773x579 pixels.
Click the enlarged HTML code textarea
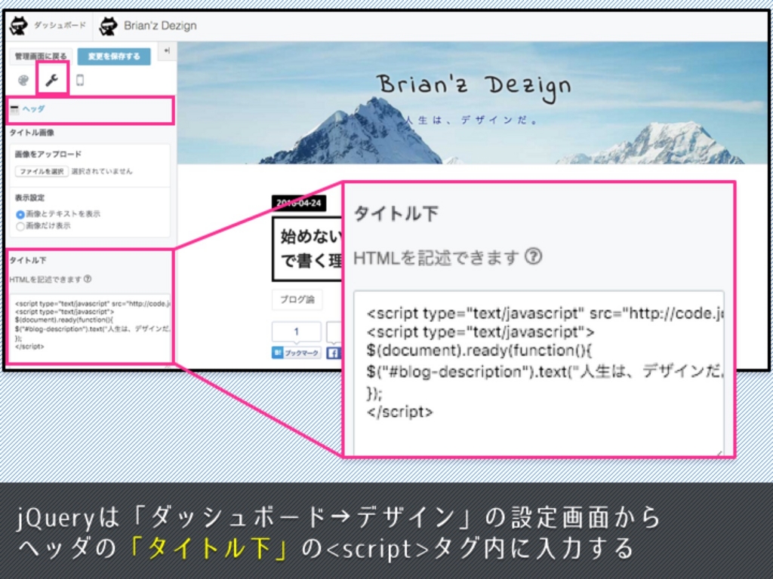(539, 372)
